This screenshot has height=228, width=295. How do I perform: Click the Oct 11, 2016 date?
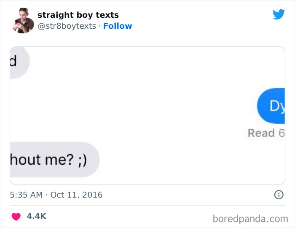coord(76,195)
